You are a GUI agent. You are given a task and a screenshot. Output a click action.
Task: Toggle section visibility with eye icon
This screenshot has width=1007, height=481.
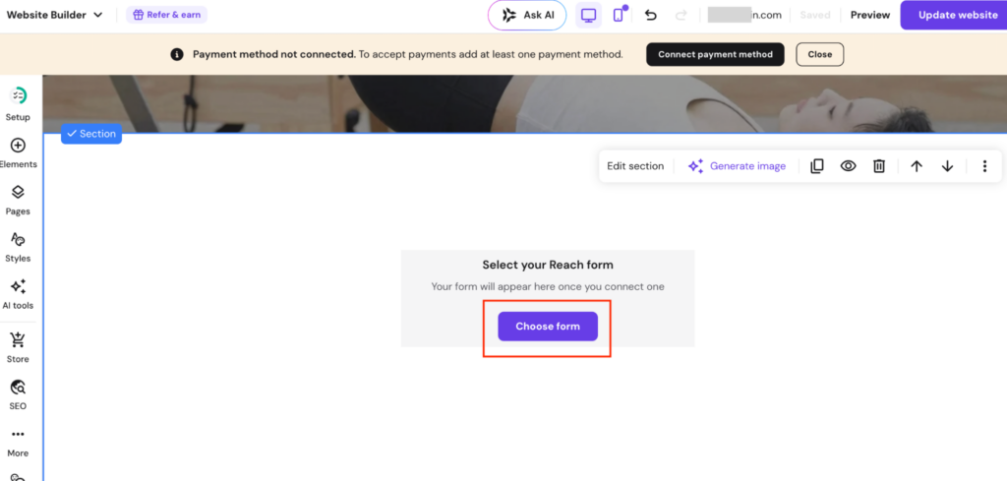[849, 166]
